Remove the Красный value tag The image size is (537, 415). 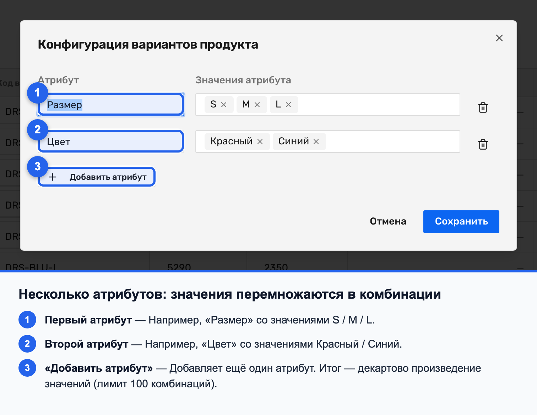tap(260, 142)
